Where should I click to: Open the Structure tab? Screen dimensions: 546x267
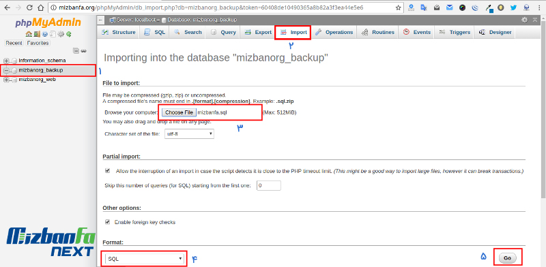pyautogui.click(x=118, y=32)
